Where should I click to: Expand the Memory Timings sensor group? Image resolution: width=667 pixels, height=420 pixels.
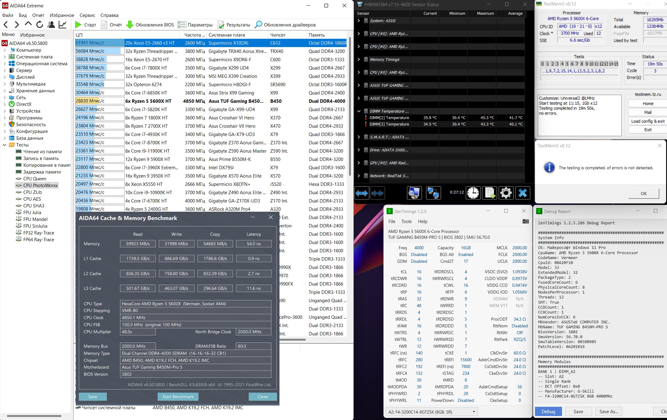pos(359,59)
